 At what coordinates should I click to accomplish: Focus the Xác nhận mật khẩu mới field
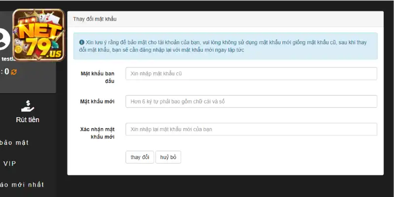coord(251,130)
